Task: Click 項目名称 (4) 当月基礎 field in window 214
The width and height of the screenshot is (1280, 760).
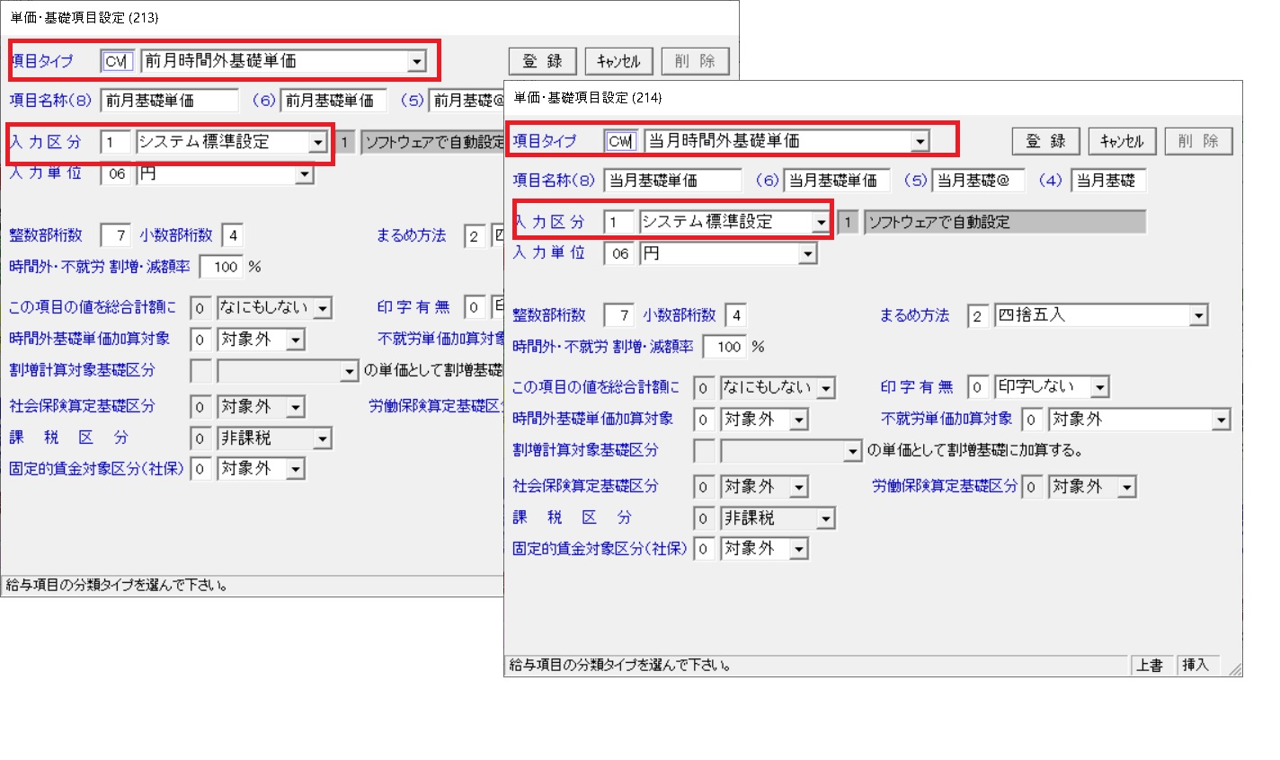Action: (x=1108, y=181)
